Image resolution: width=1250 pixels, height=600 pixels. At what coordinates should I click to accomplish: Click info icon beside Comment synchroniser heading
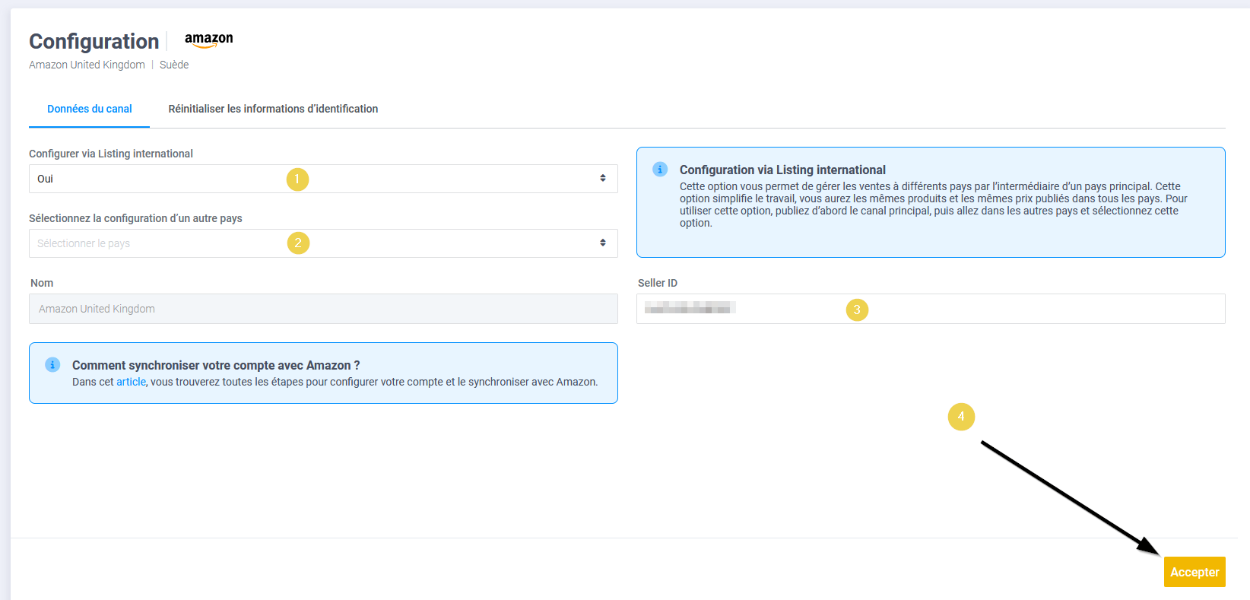(52, 365)
